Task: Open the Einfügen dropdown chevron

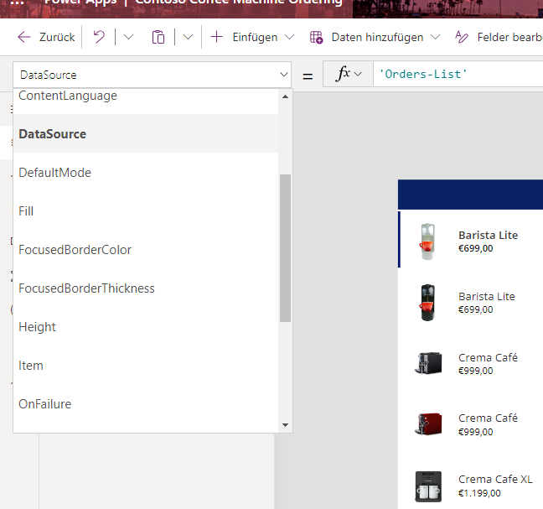Action: [x=289, y=37]
